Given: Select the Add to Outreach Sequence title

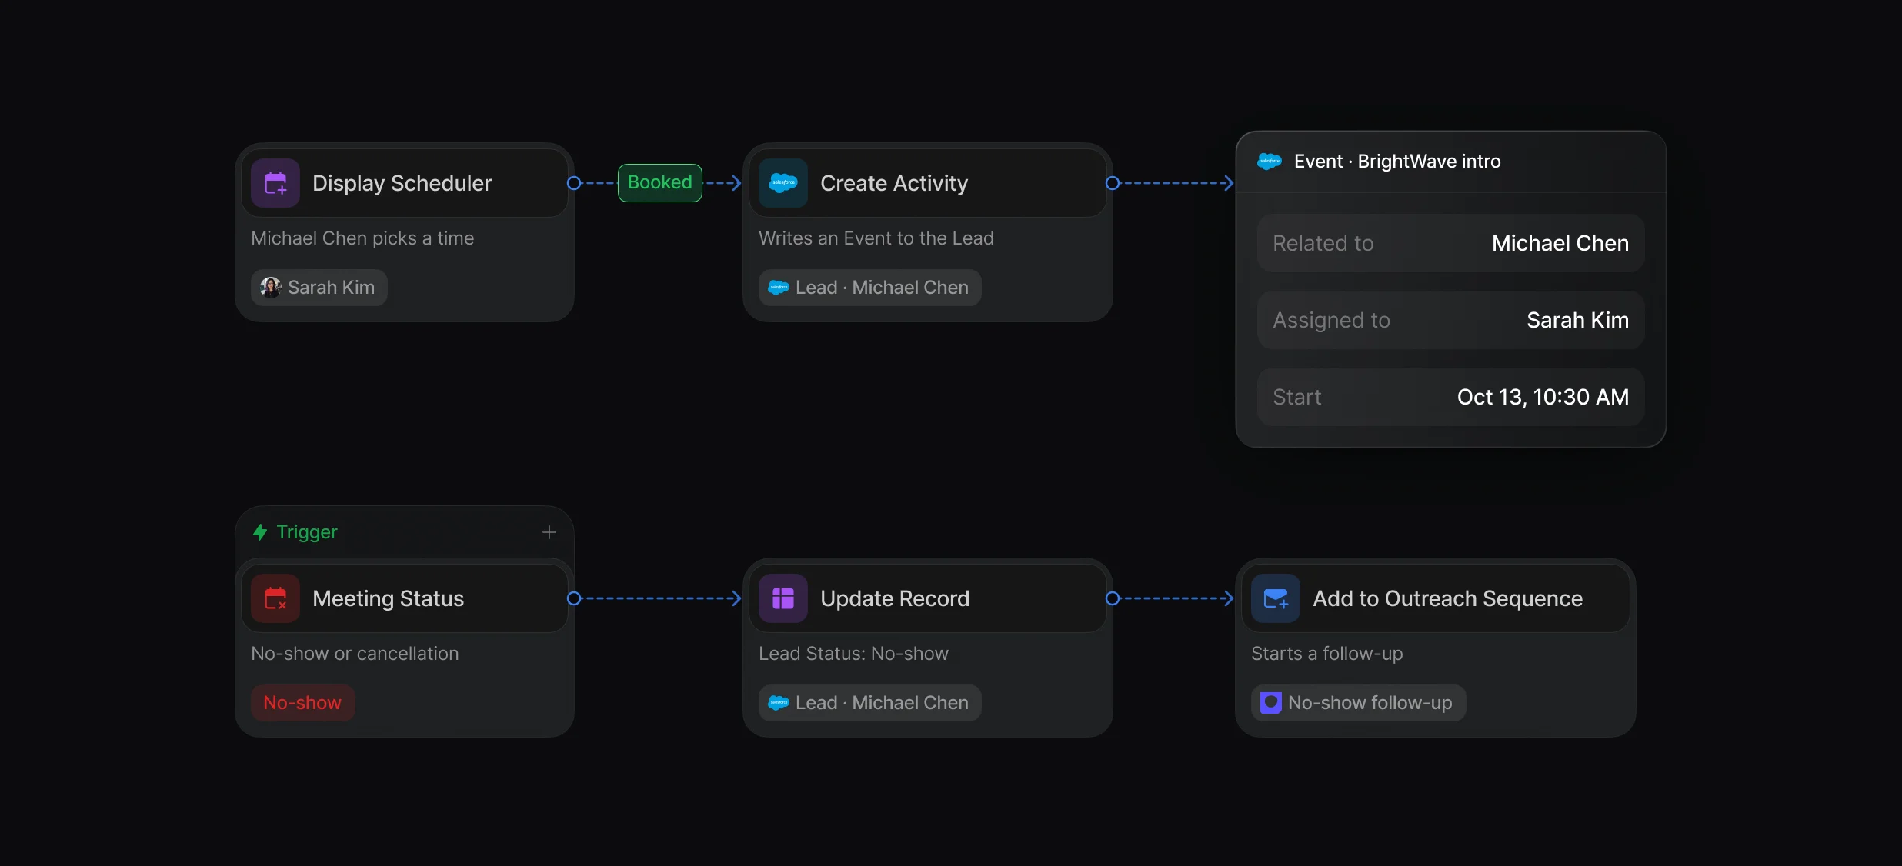Looking at the screenshot, I should point(1448,598).
